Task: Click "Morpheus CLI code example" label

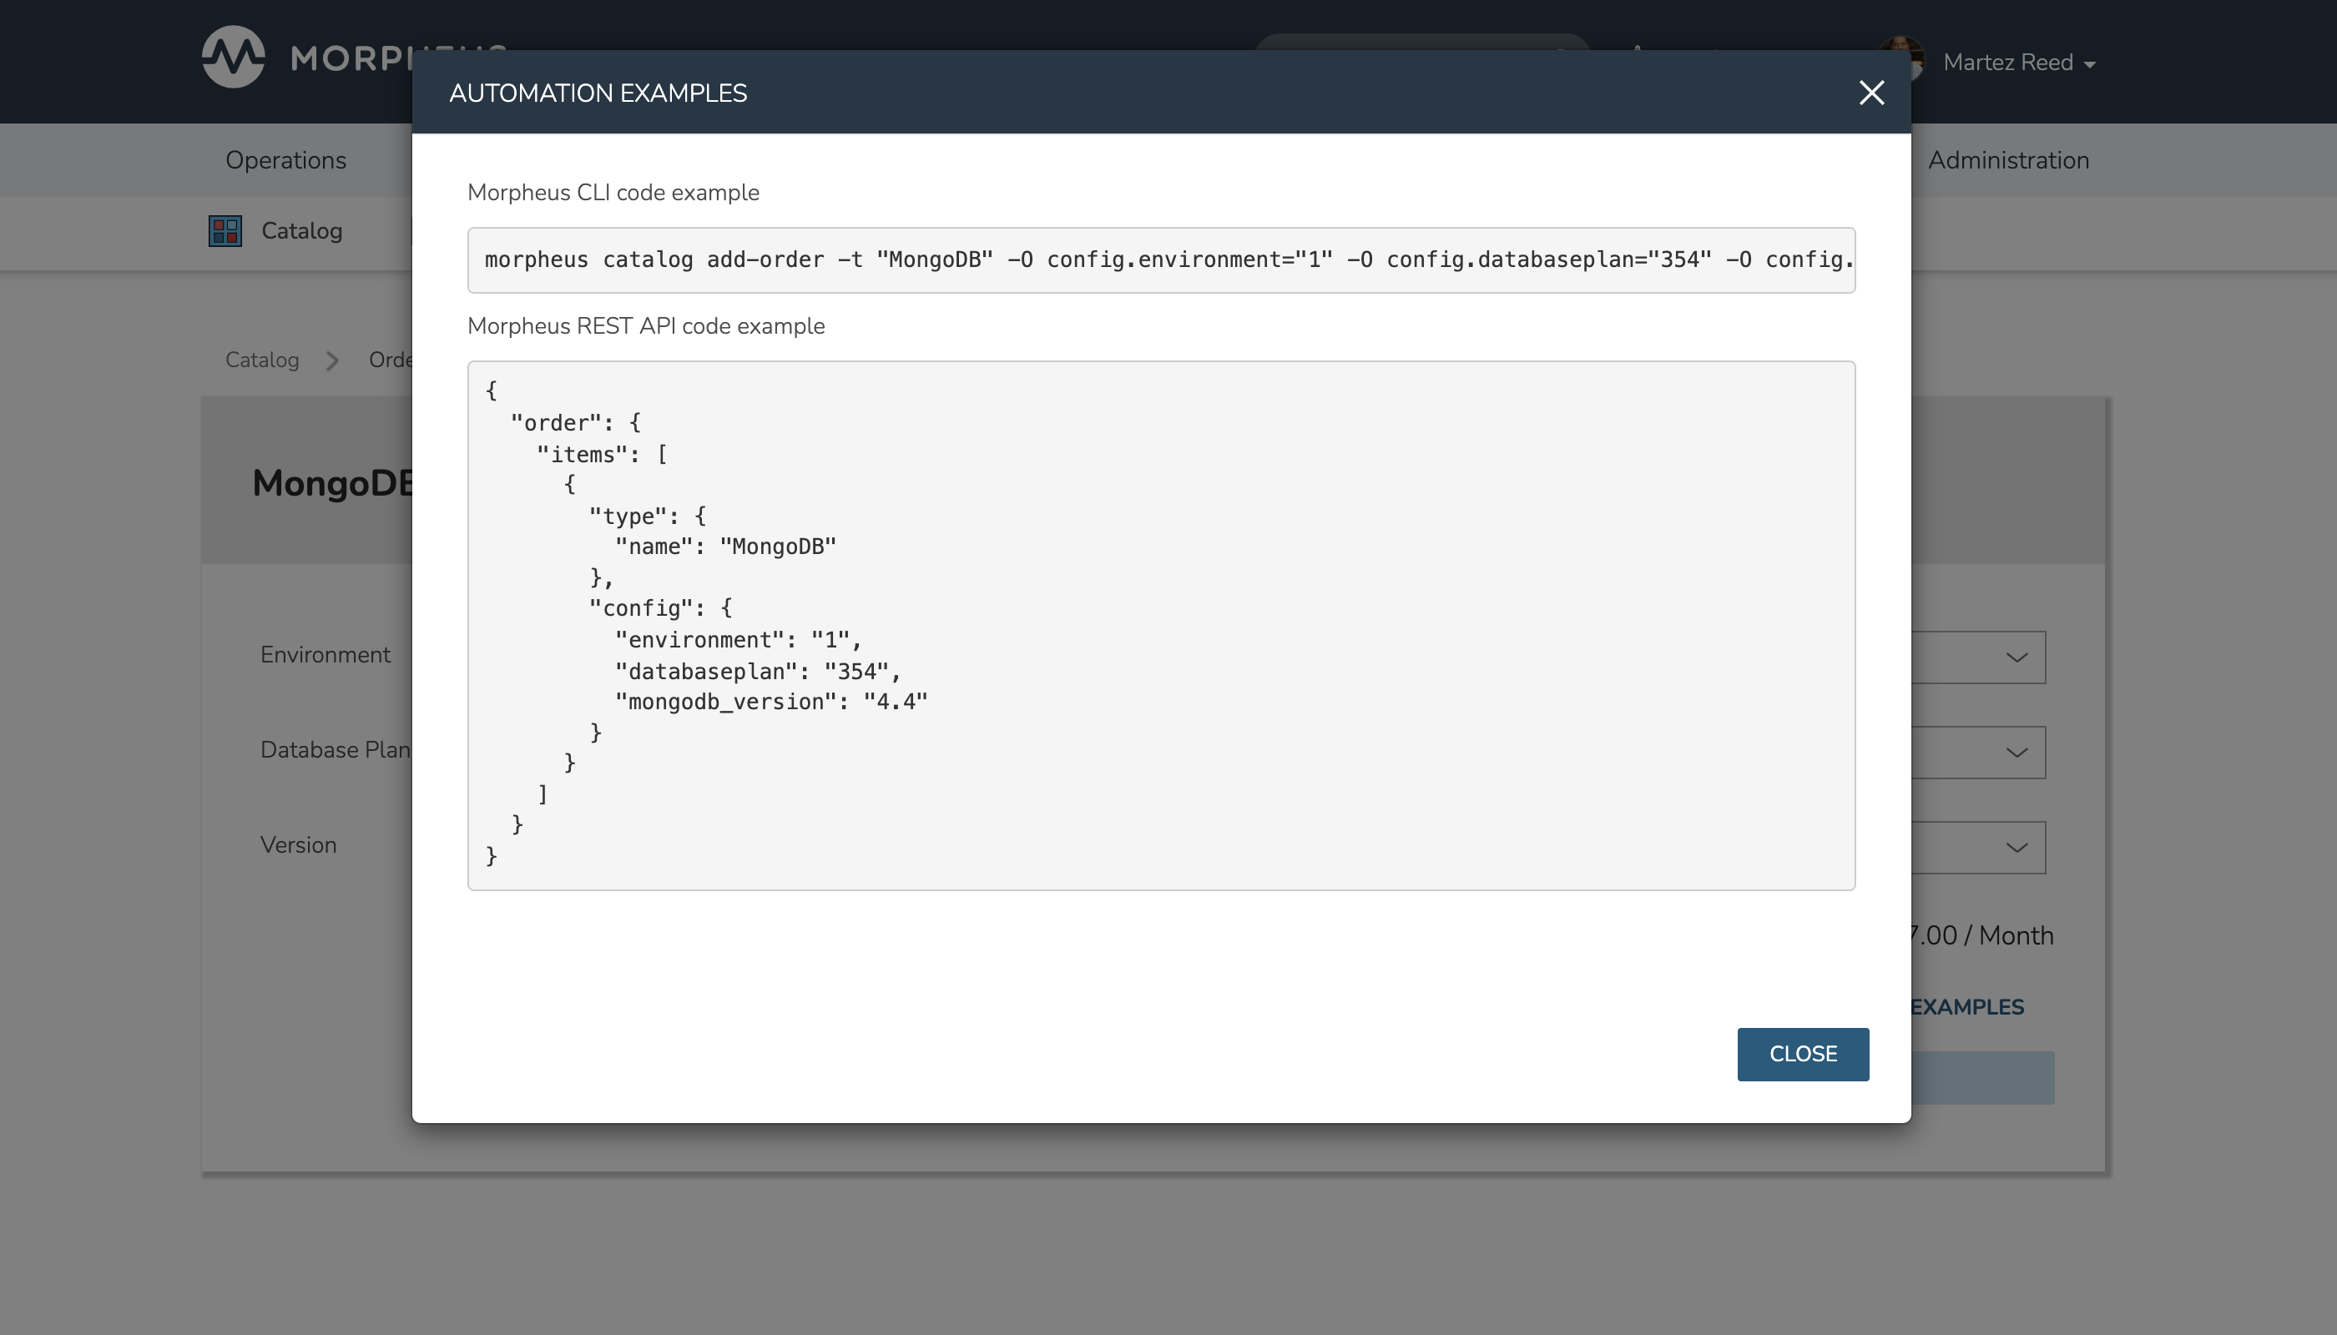Action: pyautogui.click(x=613, y=193)
